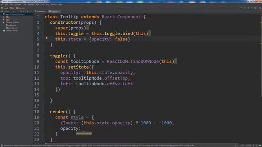
Task: Select package.json in the project tree
Action: pos(12,28)
